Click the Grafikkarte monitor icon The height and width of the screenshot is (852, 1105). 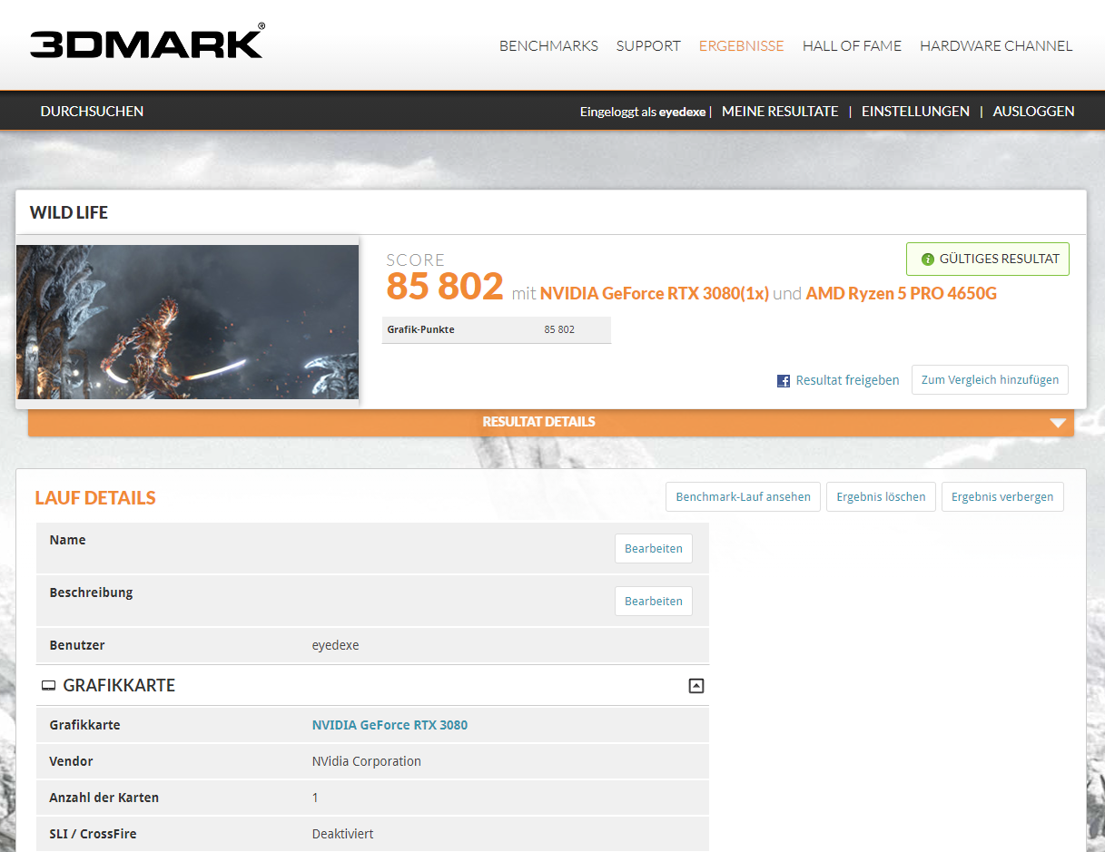click(x=49, y=686)
